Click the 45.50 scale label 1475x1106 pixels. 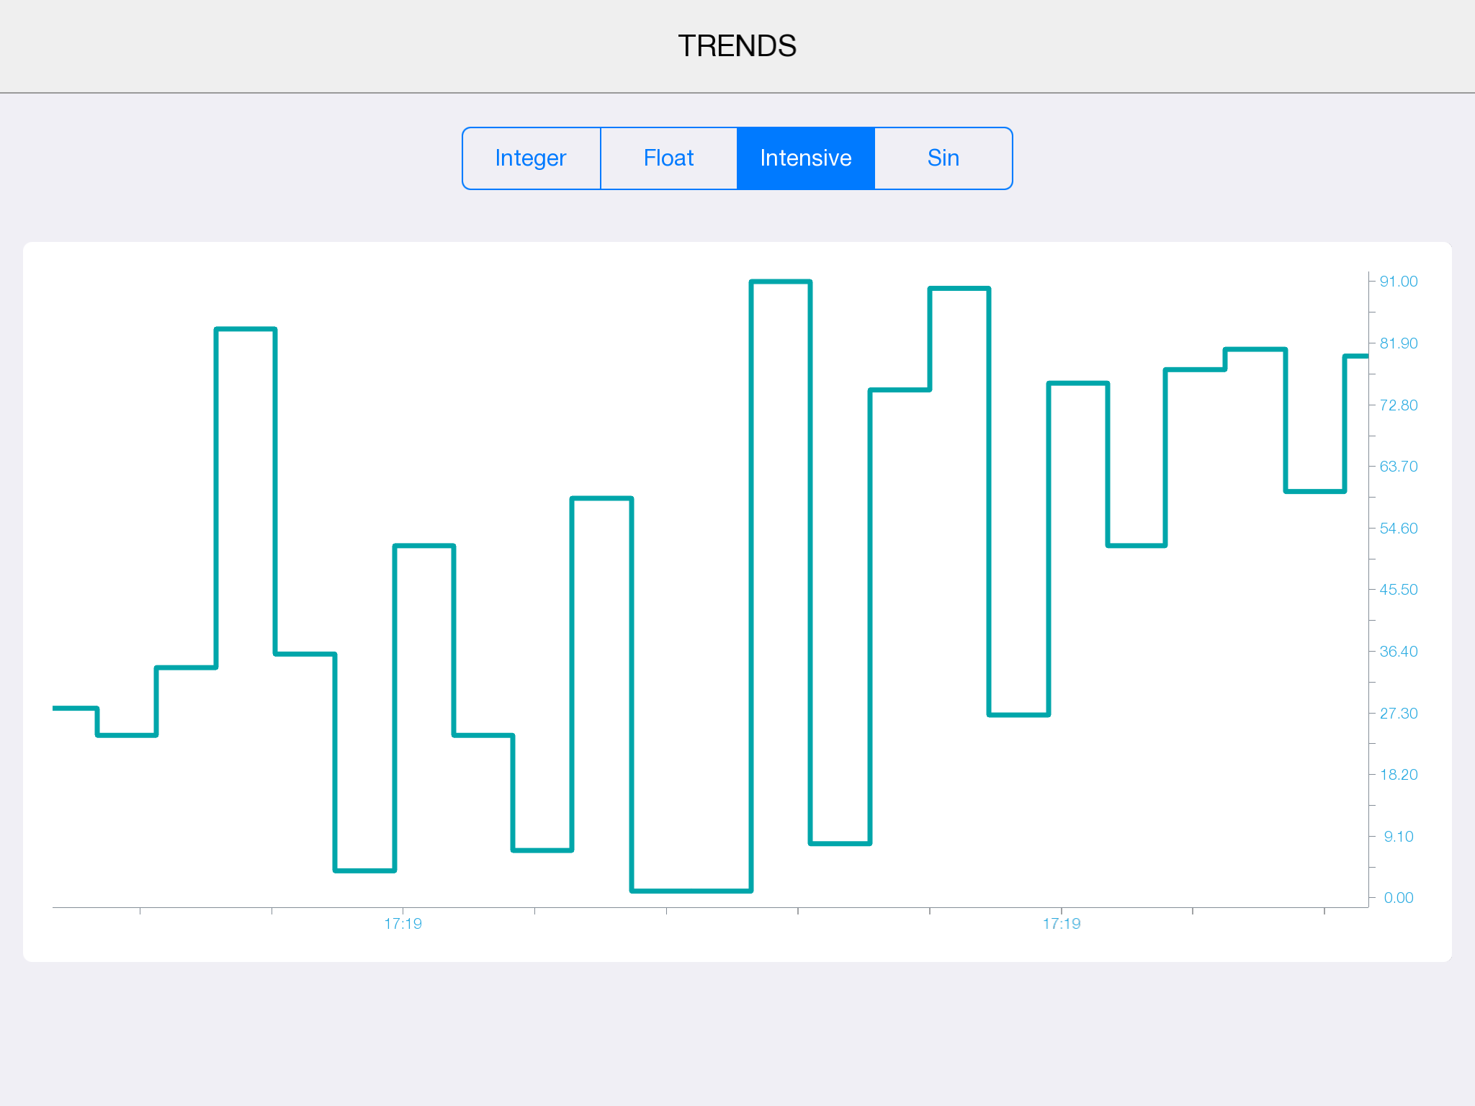pos(1398,589)
